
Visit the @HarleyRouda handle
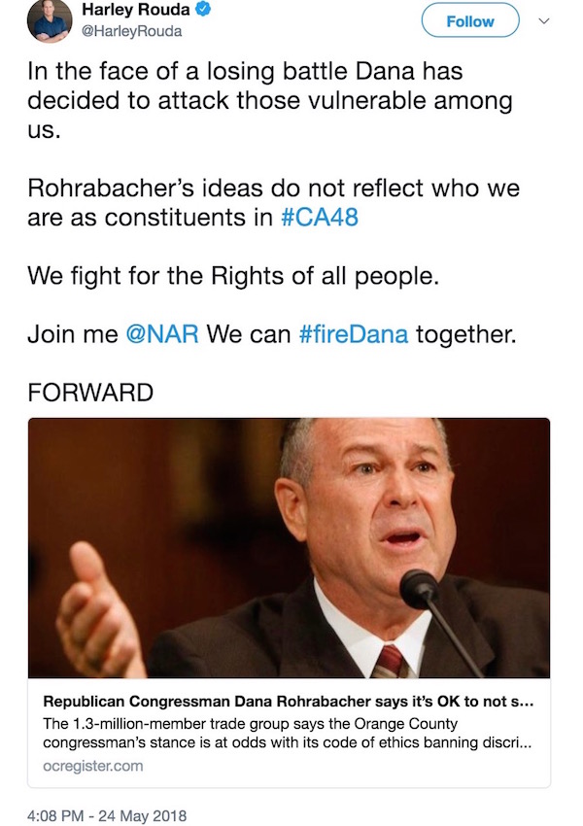pos(132,31)
